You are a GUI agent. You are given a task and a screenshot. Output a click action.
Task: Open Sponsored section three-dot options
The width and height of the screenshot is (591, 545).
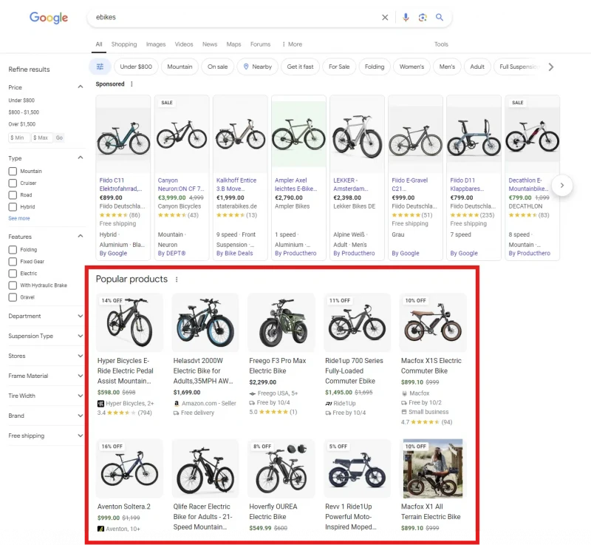point(131,84)
